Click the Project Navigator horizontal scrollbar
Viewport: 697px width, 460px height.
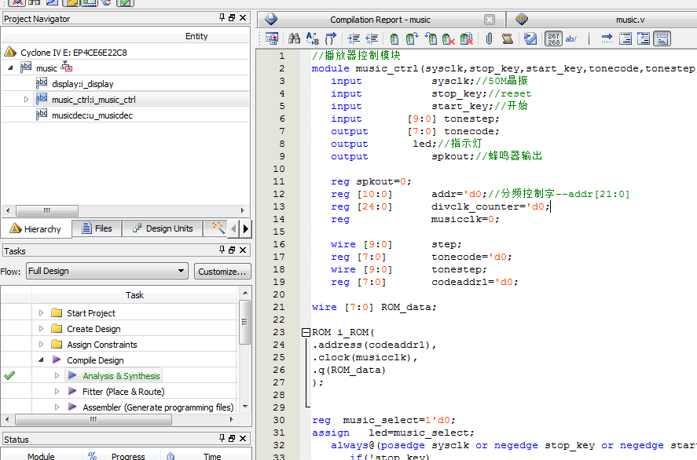[x=47, y=210]
